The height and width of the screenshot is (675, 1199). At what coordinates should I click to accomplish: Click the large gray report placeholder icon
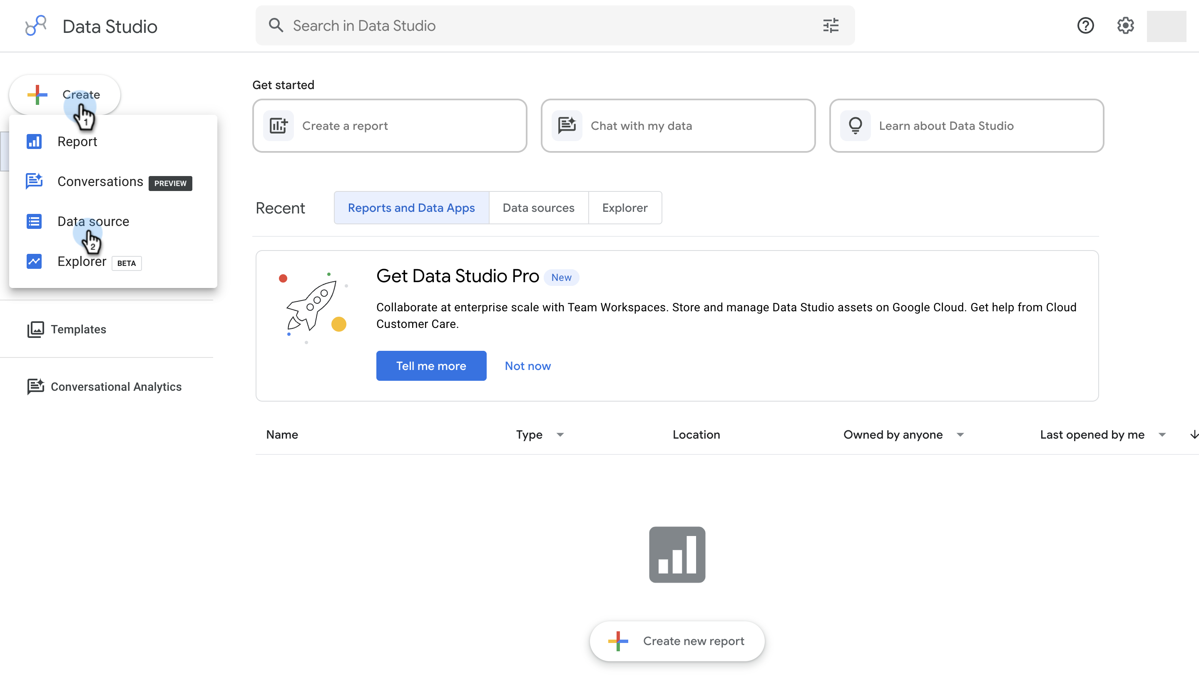tap(677, 554)
